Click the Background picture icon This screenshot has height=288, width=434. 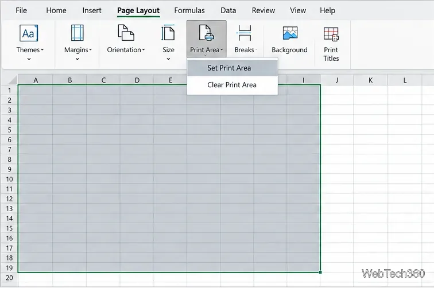pos(290,33)
